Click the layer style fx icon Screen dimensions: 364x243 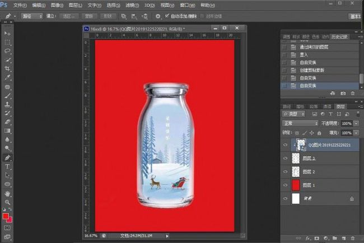(308, 238)
